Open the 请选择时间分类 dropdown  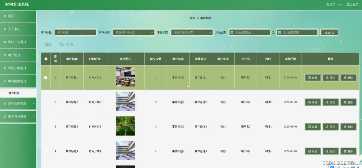coord(134,33)
